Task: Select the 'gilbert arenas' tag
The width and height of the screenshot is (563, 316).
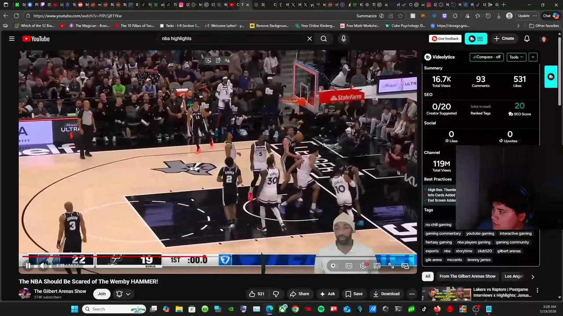Action: coord(509,251)
